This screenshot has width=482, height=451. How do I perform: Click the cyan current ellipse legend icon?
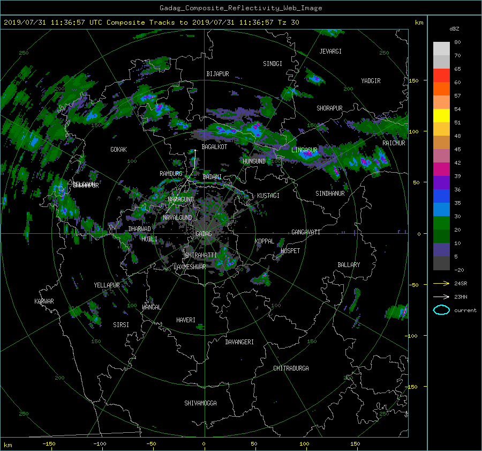(441, 310)
